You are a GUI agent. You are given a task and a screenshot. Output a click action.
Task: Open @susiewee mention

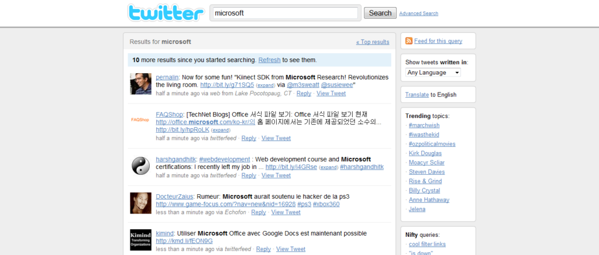tap(337, 85)
